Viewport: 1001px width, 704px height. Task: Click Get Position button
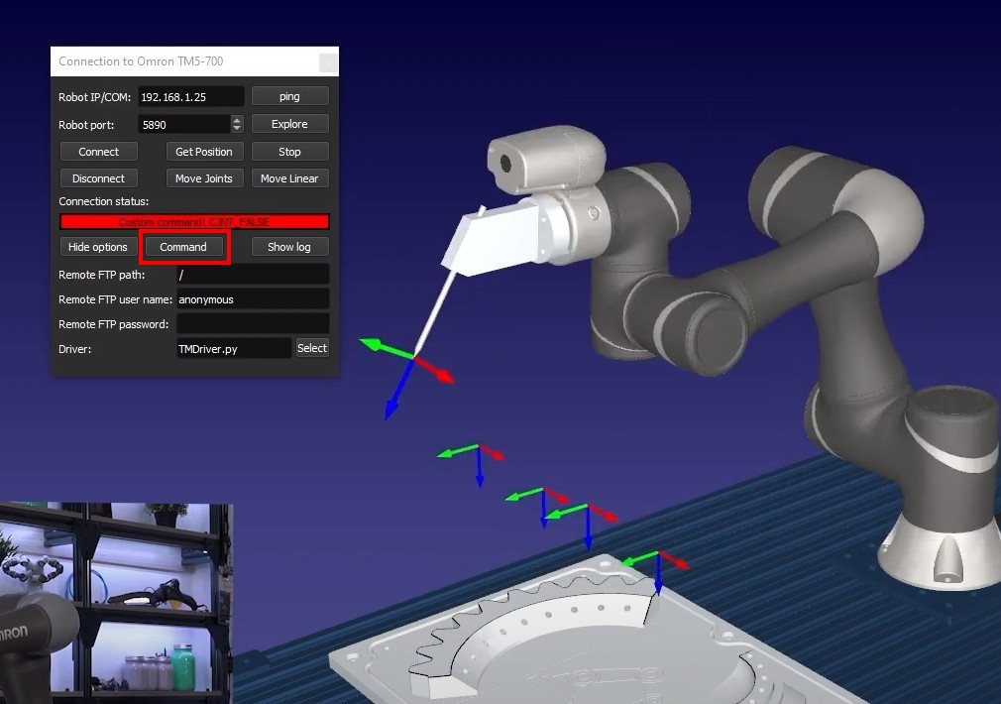[203, 152]
